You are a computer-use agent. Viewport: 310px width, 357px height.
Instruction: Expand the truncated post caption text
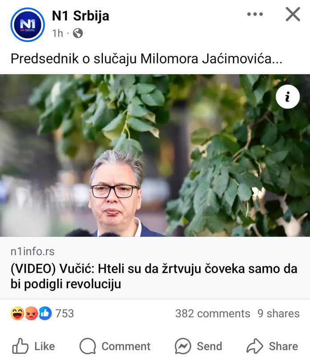pyautogui.click(x=147, y=59)
